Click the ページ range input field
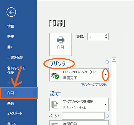This screenshot has width=134, height=125. 83,116
